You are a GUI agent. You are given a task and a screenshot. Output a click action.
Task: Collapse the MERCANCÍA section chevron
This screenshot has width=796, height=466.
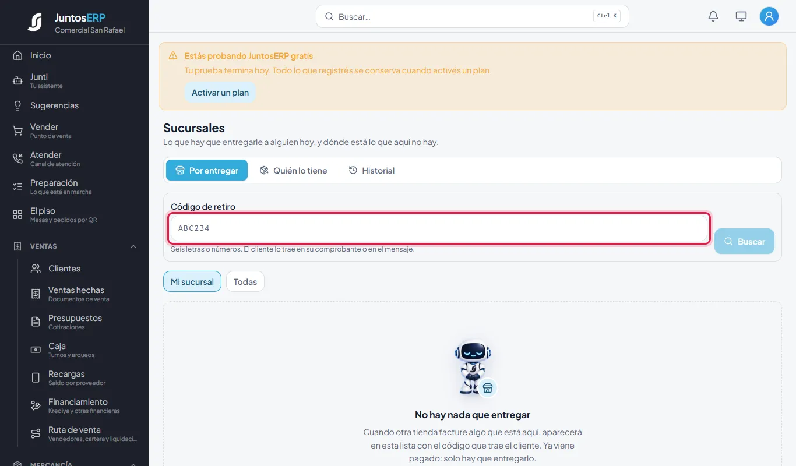coord(133,464)
